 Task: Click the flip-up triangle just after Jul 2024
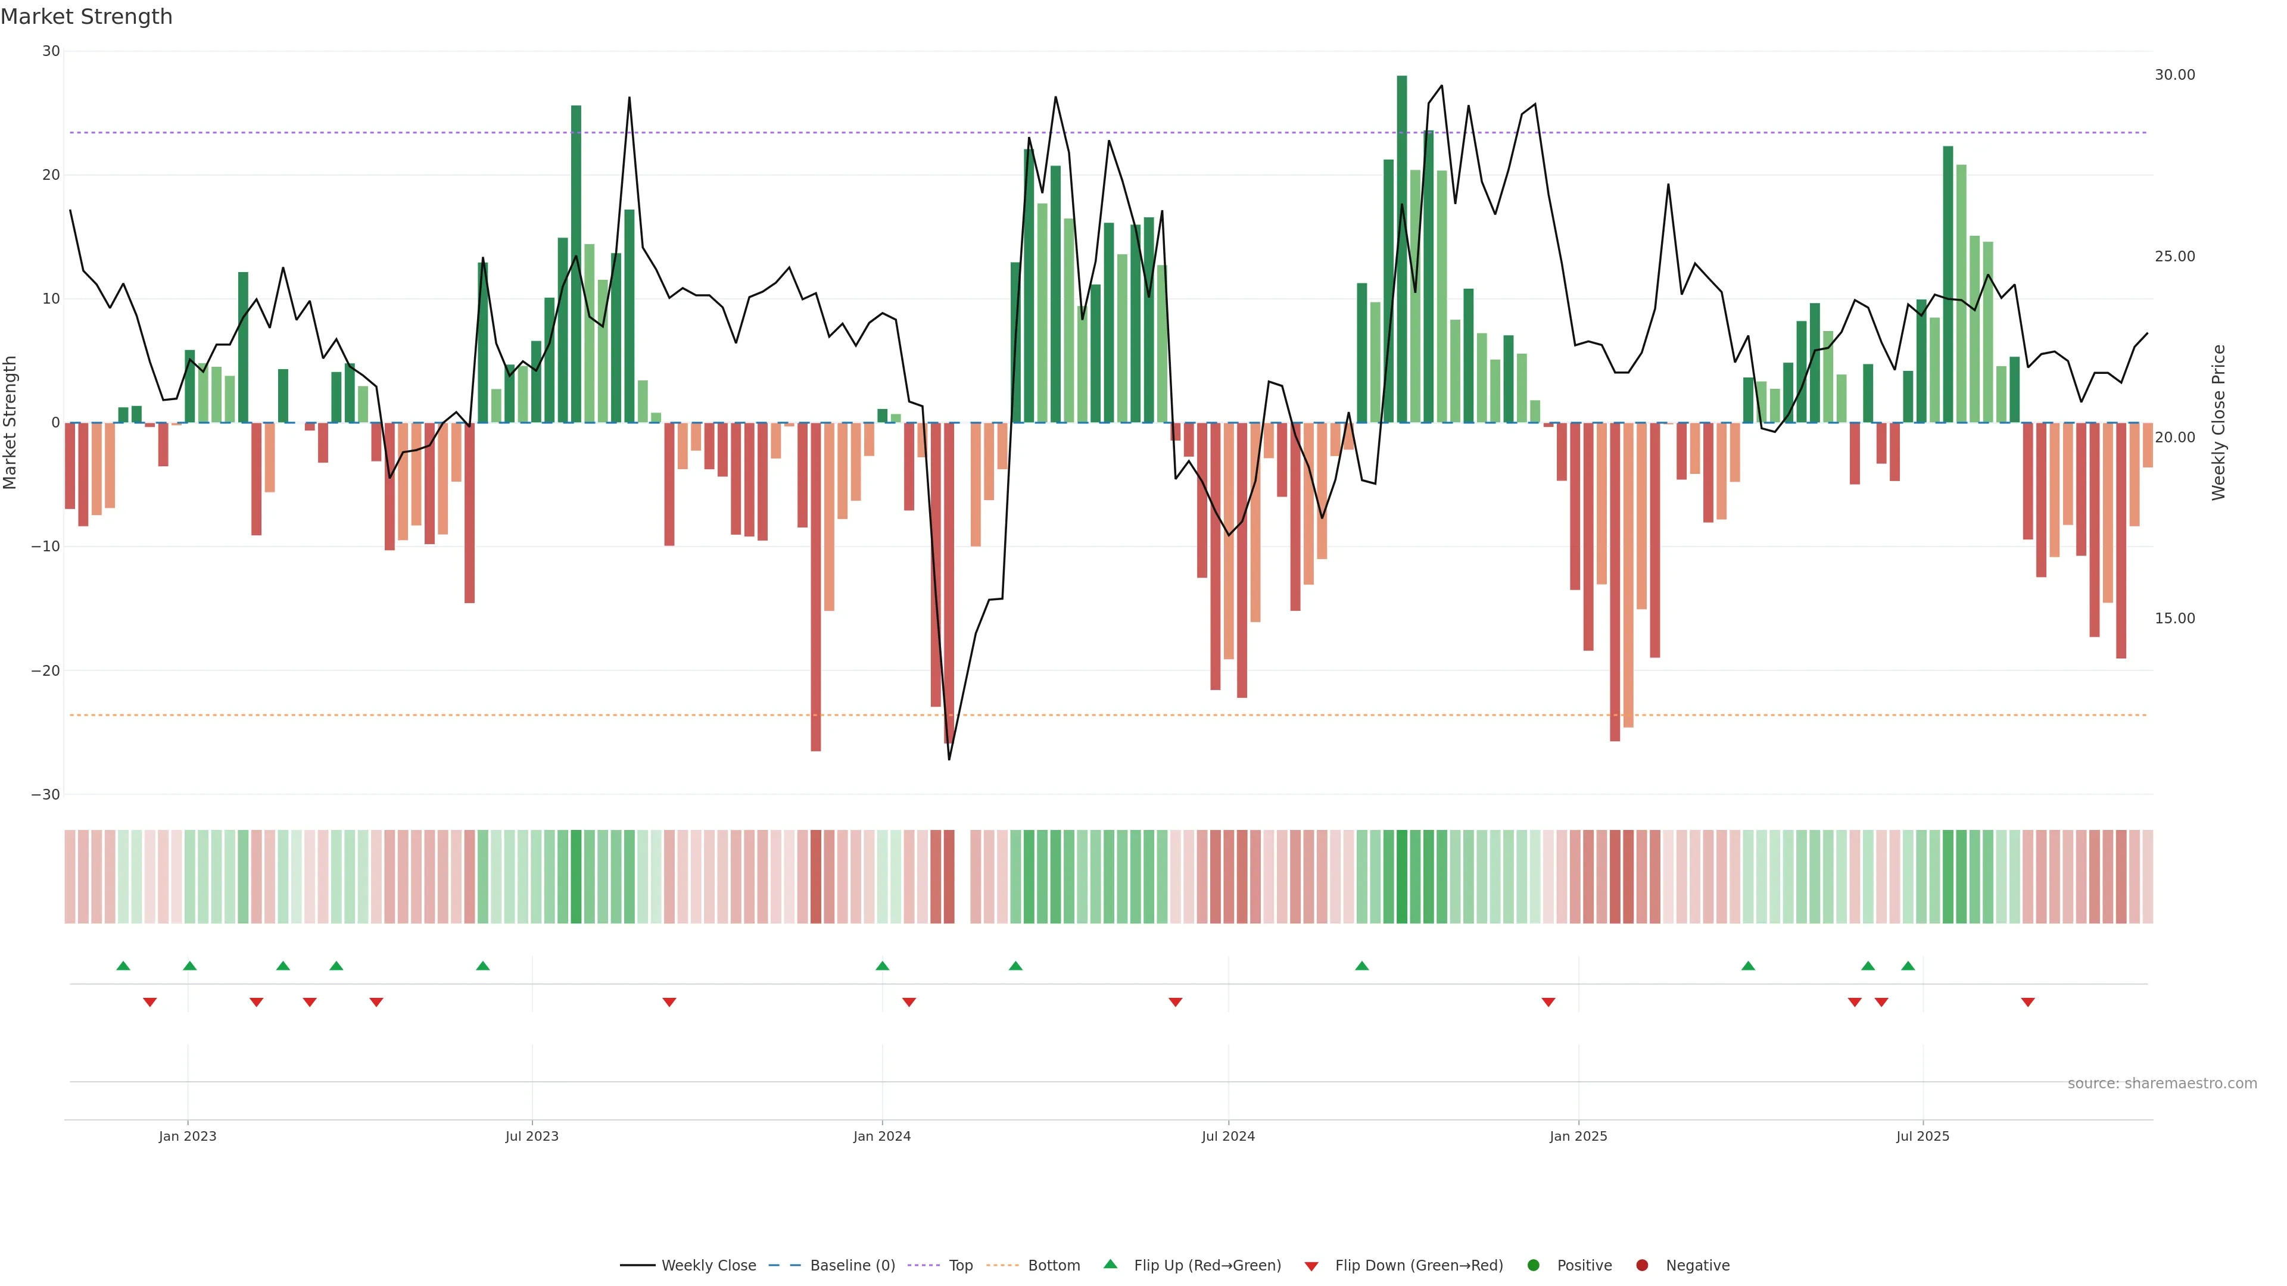coord(1362,966)
